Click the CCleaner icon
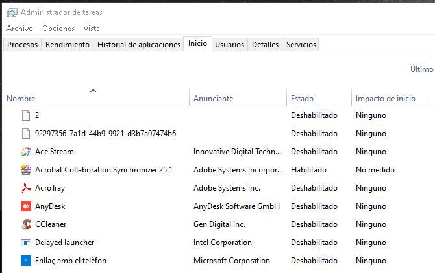The height and width of the screenshot is (273, 435). point(26,224)
